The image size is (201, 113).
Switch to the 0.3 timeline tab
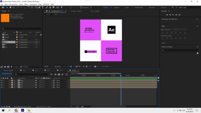49,70
